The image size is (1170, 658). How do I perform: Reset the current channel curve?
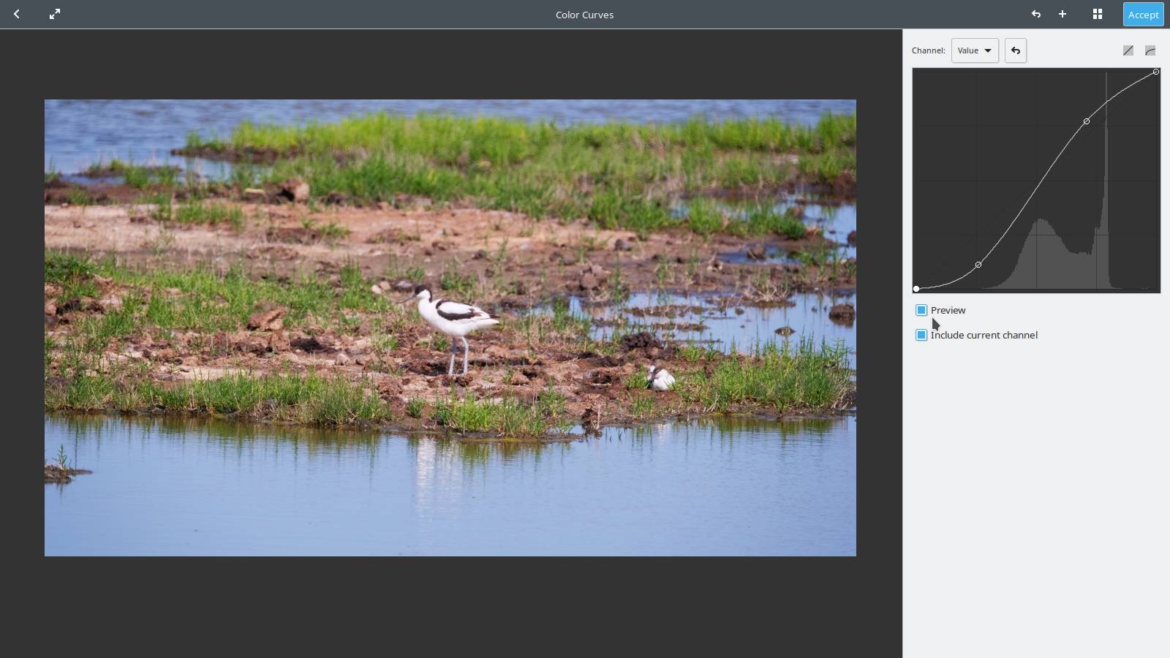pyautogui.click(x=1016, y=50)
